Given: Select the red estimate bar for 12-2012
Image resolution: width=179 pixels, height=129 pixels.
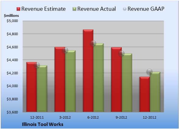Looking at the screenshot, I should click(145, 94).
